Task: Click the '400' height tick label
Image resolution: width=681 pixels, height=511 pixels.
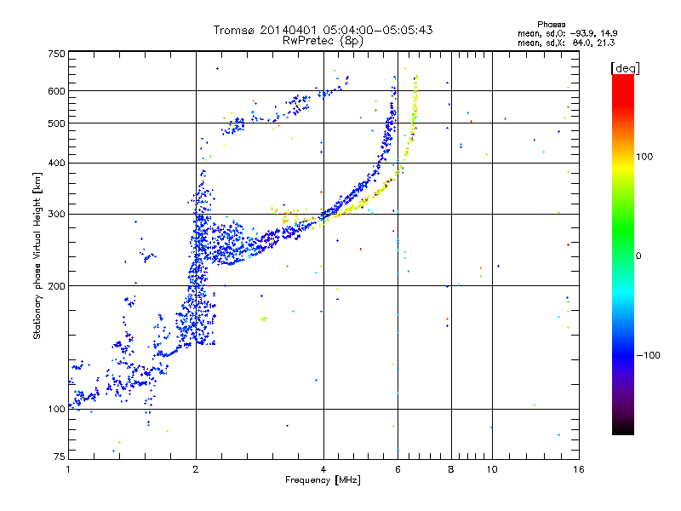Action: [x=56, y=163]
